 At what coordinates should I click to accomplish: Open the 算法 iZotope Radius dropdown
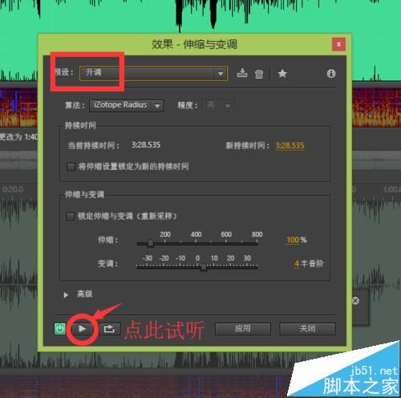[x=127, y=105]
